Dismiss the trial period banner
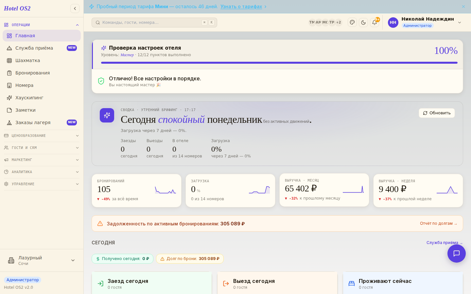471x294 pixels. point(463,7)
